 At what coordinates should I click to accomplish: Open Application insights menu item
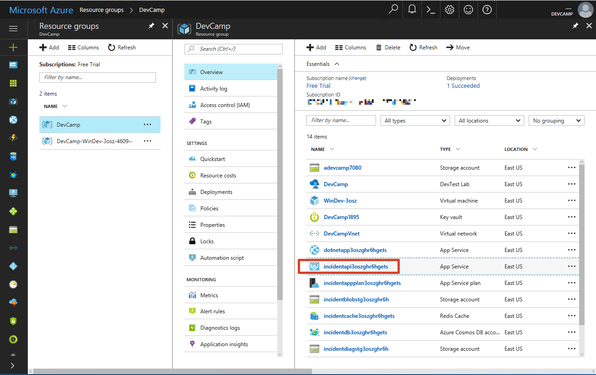point(231,344)
